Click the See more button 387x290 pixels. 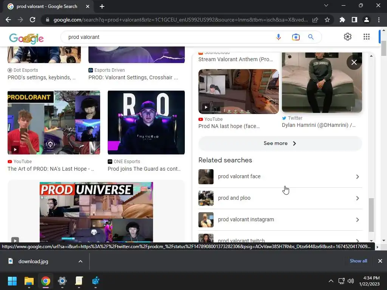[x=280, y=143]
